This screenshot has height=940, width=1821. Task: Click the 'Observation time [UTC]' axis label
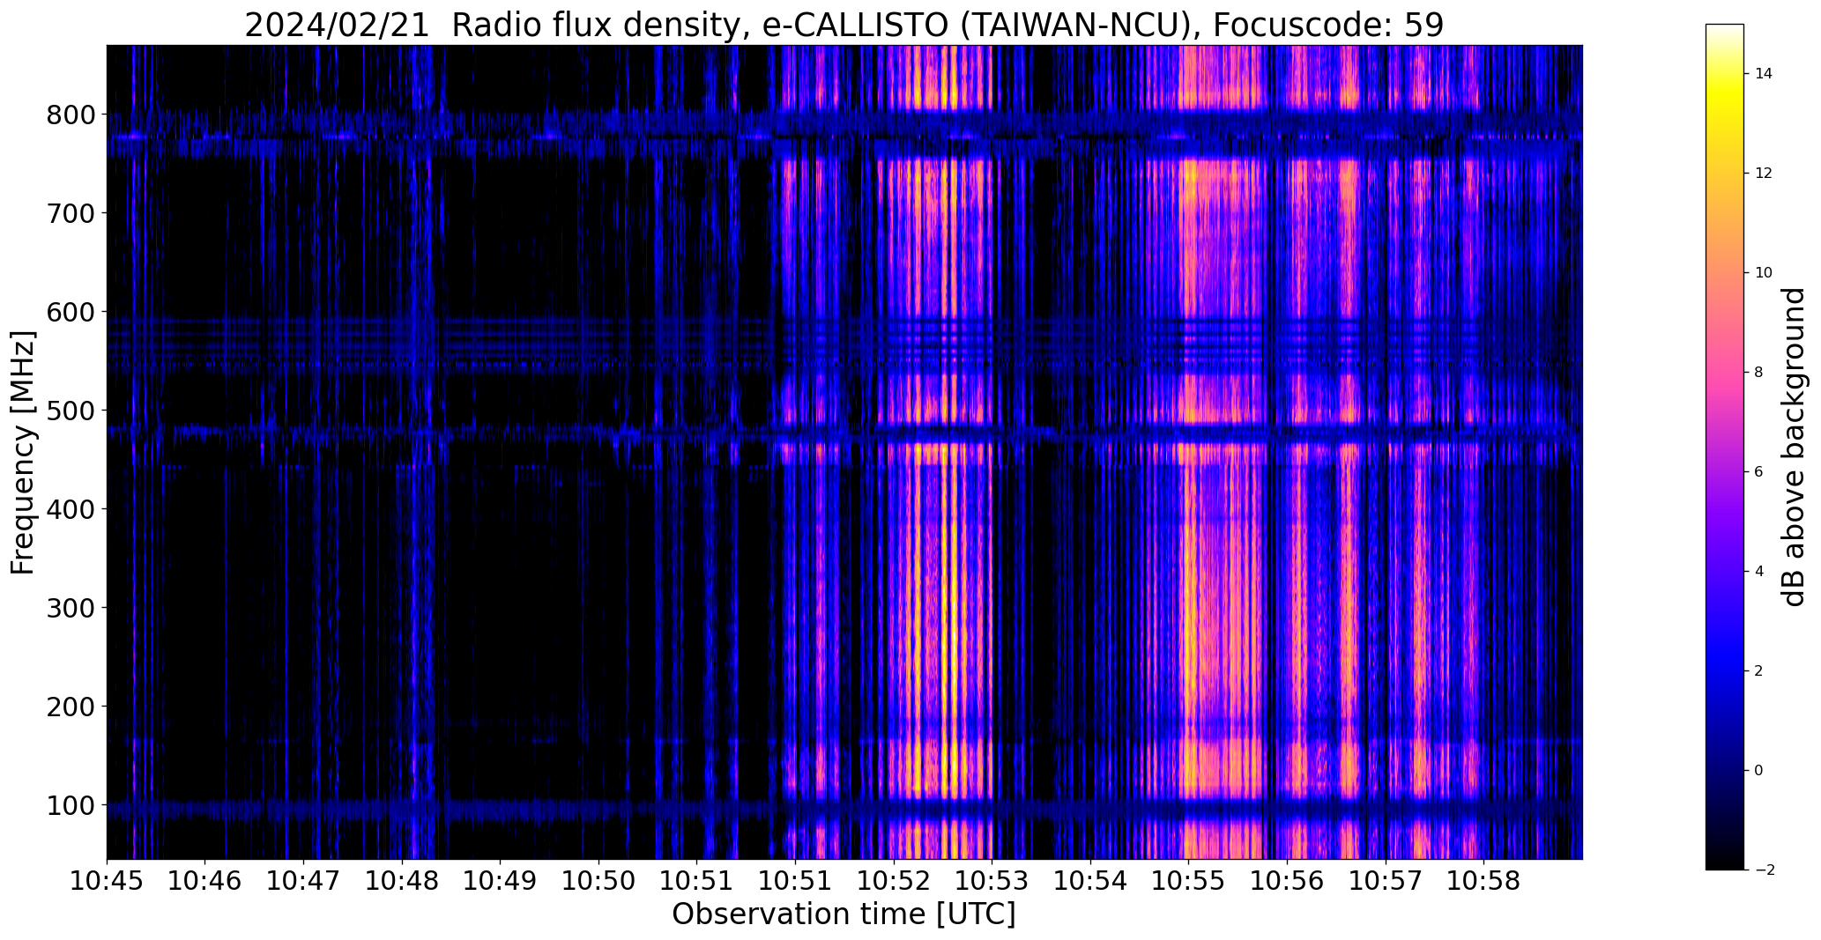point(844,914)
